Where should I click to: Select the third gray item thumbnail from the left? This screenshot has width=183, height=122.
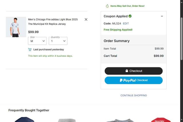coord(120,120)
